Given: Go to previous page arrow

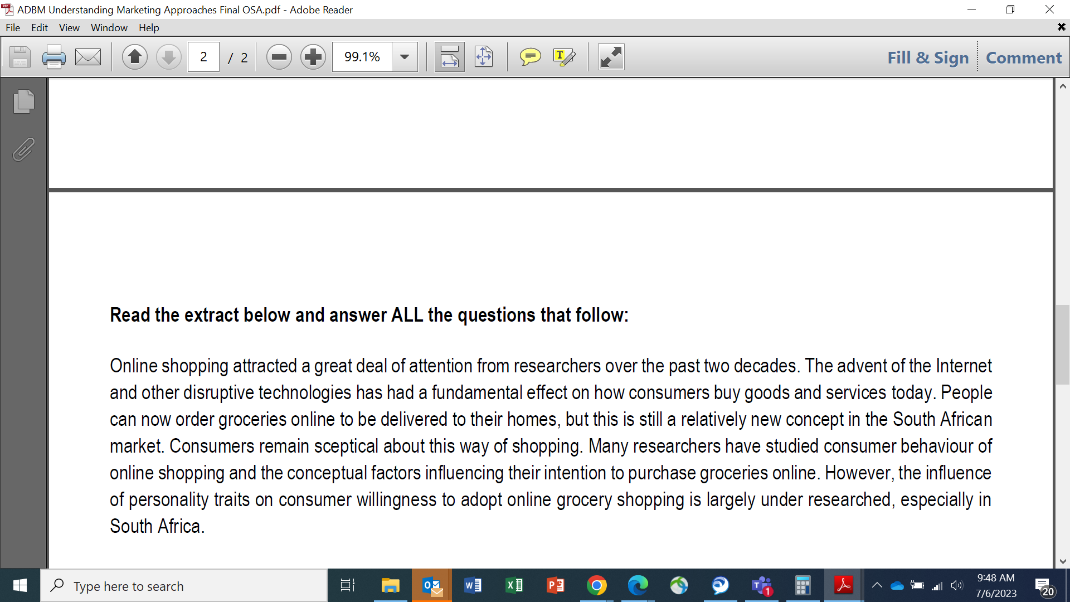Looking at the screenshot, I should [135, 57].
